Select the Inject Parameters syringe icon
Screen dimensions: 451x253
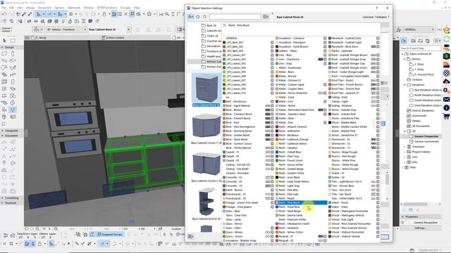point(30,14)
